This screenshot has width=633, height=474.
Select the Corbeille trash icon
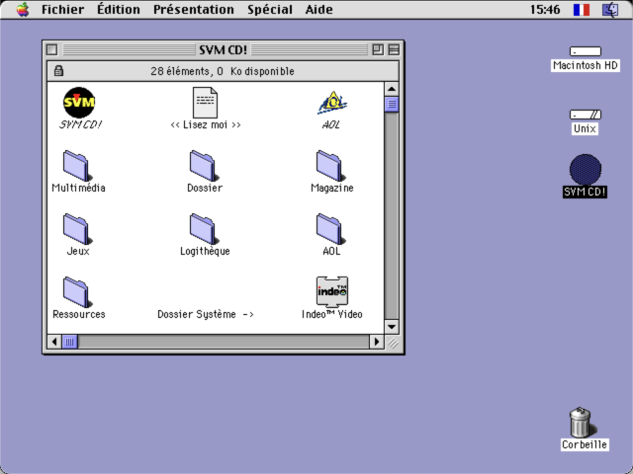point(582,423)
